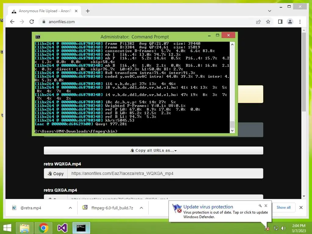Click the command prompt path line
The width and height of the screenshot is (312, 234).
point(76,131)
